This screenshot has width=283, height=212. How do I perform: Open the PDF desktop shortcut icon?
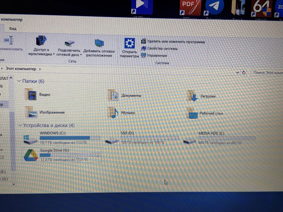pos(190,8)
